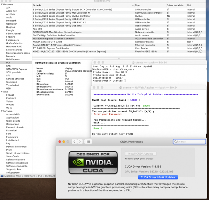The width and height of the screenshot is (209, 200).
Task: Click the magnifier icon in search field
Action: [176, 141]
